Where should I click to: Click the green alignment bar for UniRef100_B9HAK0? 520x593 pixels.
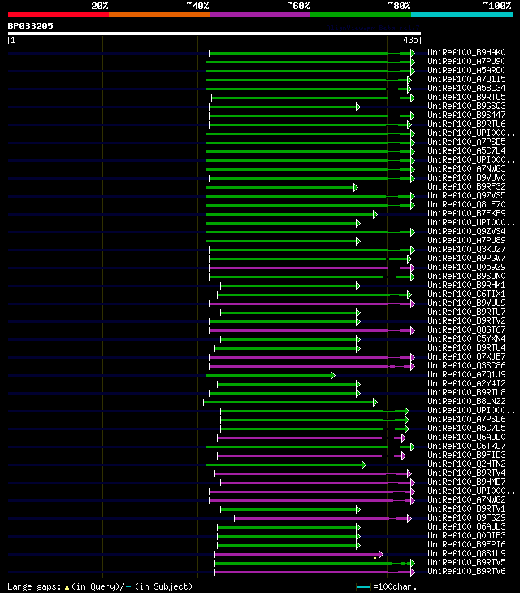coord(312,54)
